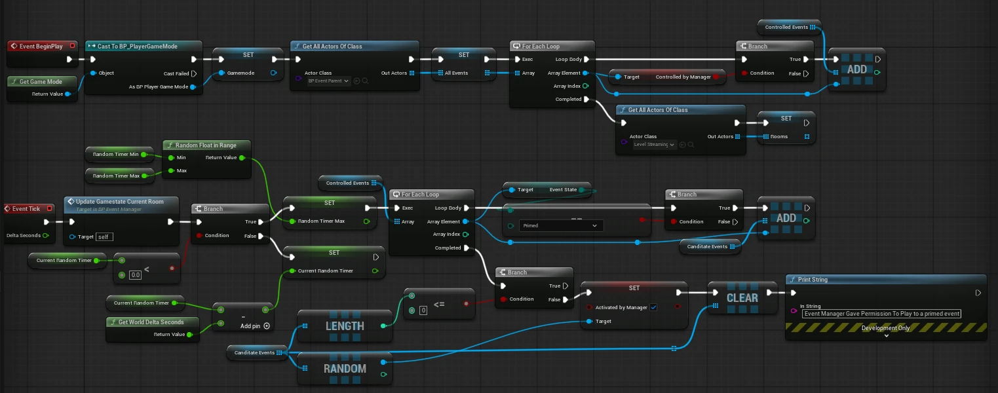Screen dimensions: 998x393
Task: Click the RANDOM node blue output pin
Action: (x=384, y=362)
